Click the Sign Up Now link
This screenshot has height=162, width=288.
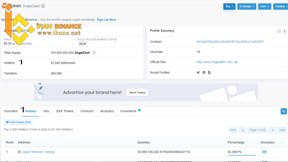(106, 20)
